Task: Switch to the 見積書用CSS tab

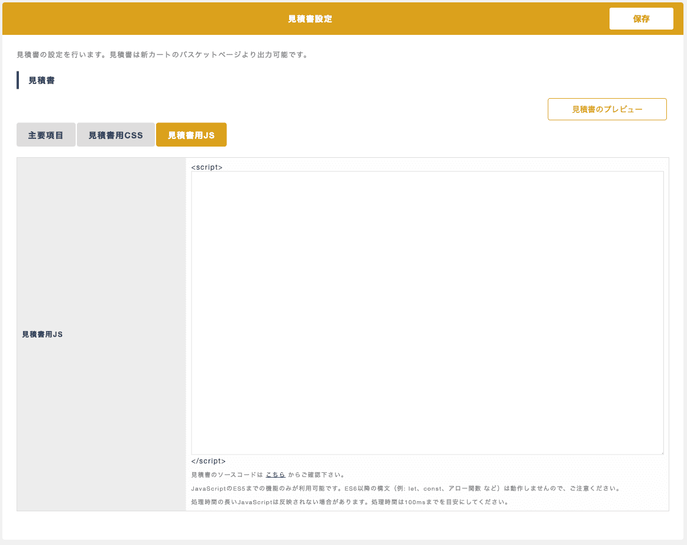Action: [116, 135]
